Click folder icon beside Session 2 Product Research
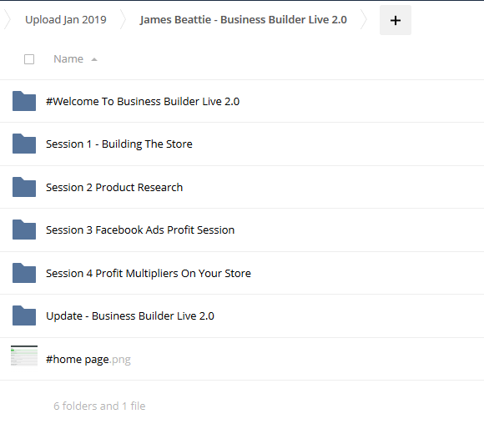Screen dimensions: 484x429 click(24, 187)
